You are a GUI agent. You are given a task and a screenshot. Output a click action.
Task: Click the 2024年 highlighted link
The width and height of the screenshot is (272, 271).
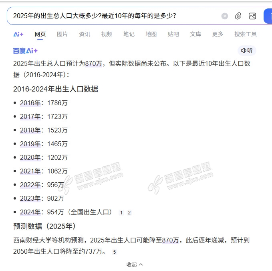(30, 212)
